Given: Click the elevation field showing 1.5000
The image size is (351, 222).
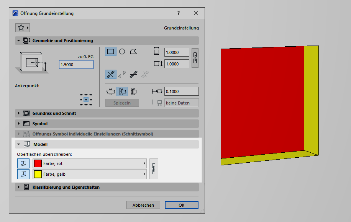Looking at the screenshot, I should point(76,65).
